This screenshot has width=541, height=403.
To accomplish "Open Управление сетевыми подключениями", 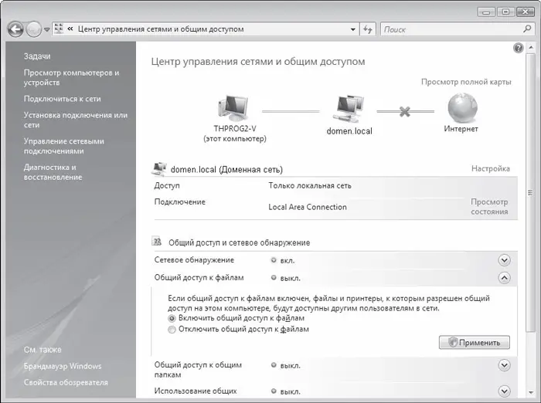I will click(x=64, y=146).
